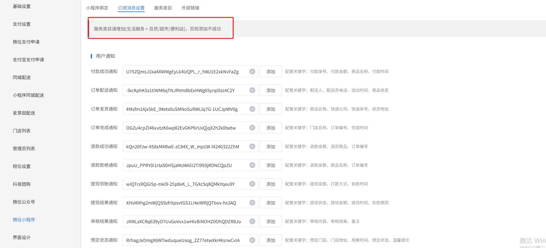Focus the 提现结果通知 template ID input
This screenshot has height=248, width=546.
185,203
